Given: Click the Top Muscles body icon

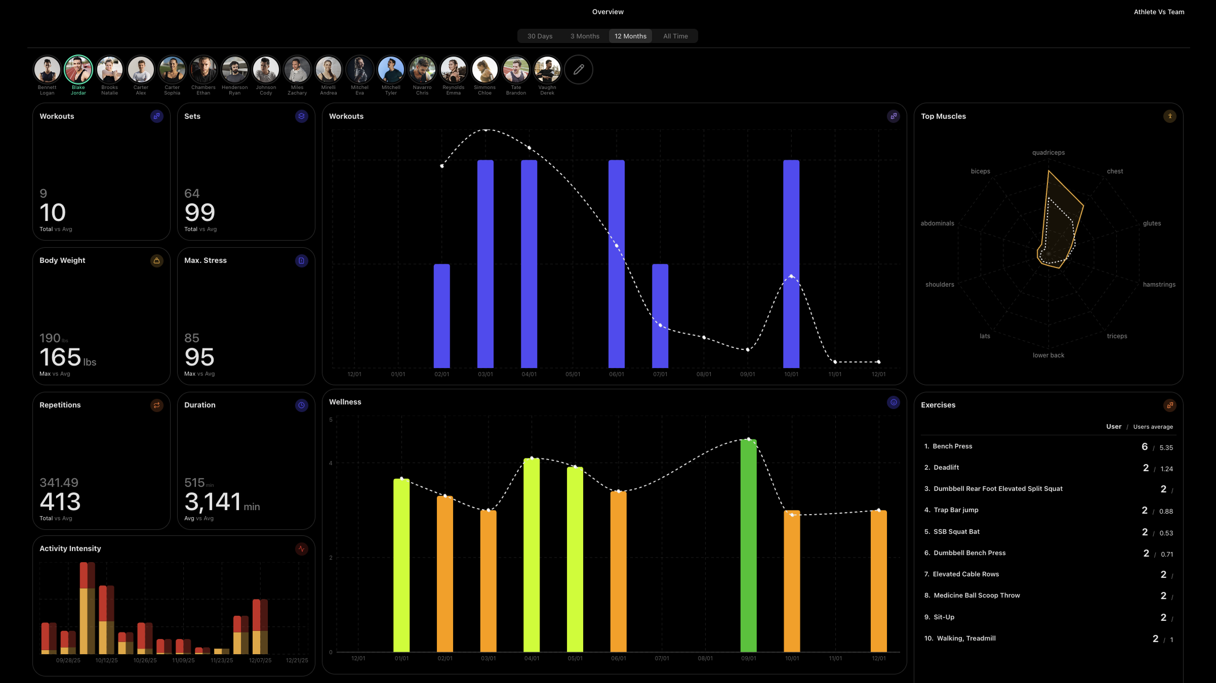Looking at the screenshot, I should click(x=1169, y=116).
